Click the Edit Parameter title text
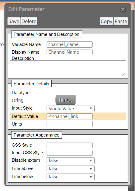The height and width of the screenshot is (191, 135). (27, 9)
